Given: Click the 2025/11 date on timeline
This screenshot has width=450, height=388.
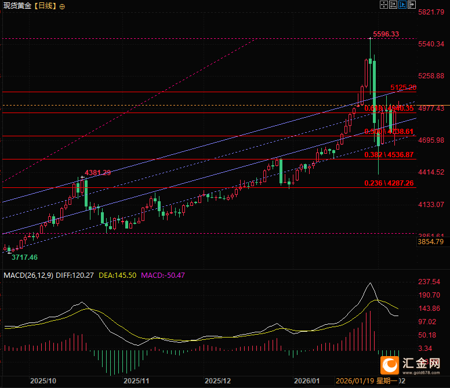Looking at the screenshot, I should click(x=136, y=381).
